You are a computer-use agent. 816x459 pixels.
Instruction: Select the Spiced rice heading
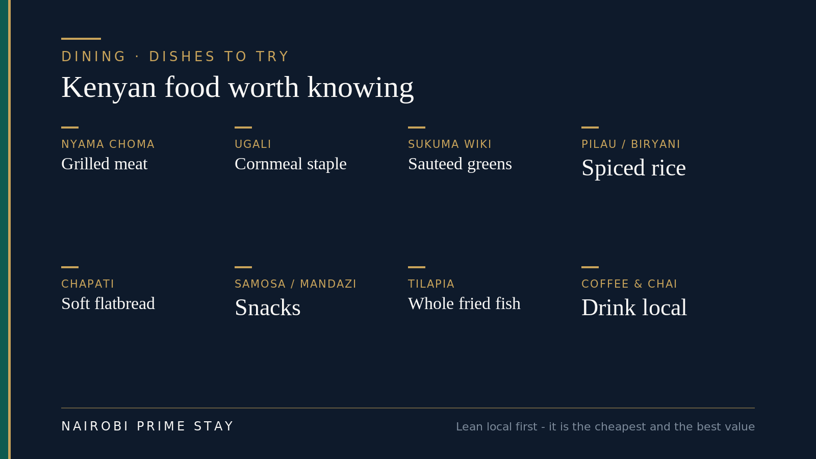tap(633, 168)
